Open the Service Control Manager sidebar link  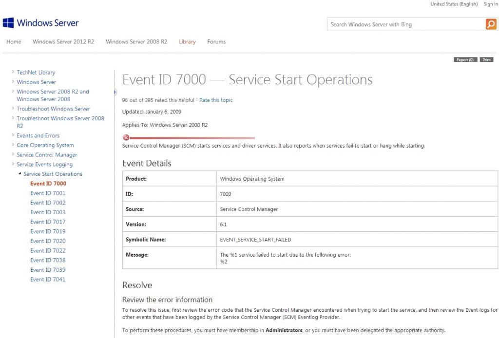click(47, 155)
